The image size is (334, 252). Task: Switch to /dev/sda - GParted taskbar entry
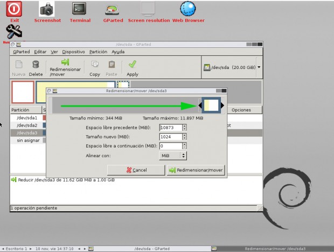click(150, 249)
